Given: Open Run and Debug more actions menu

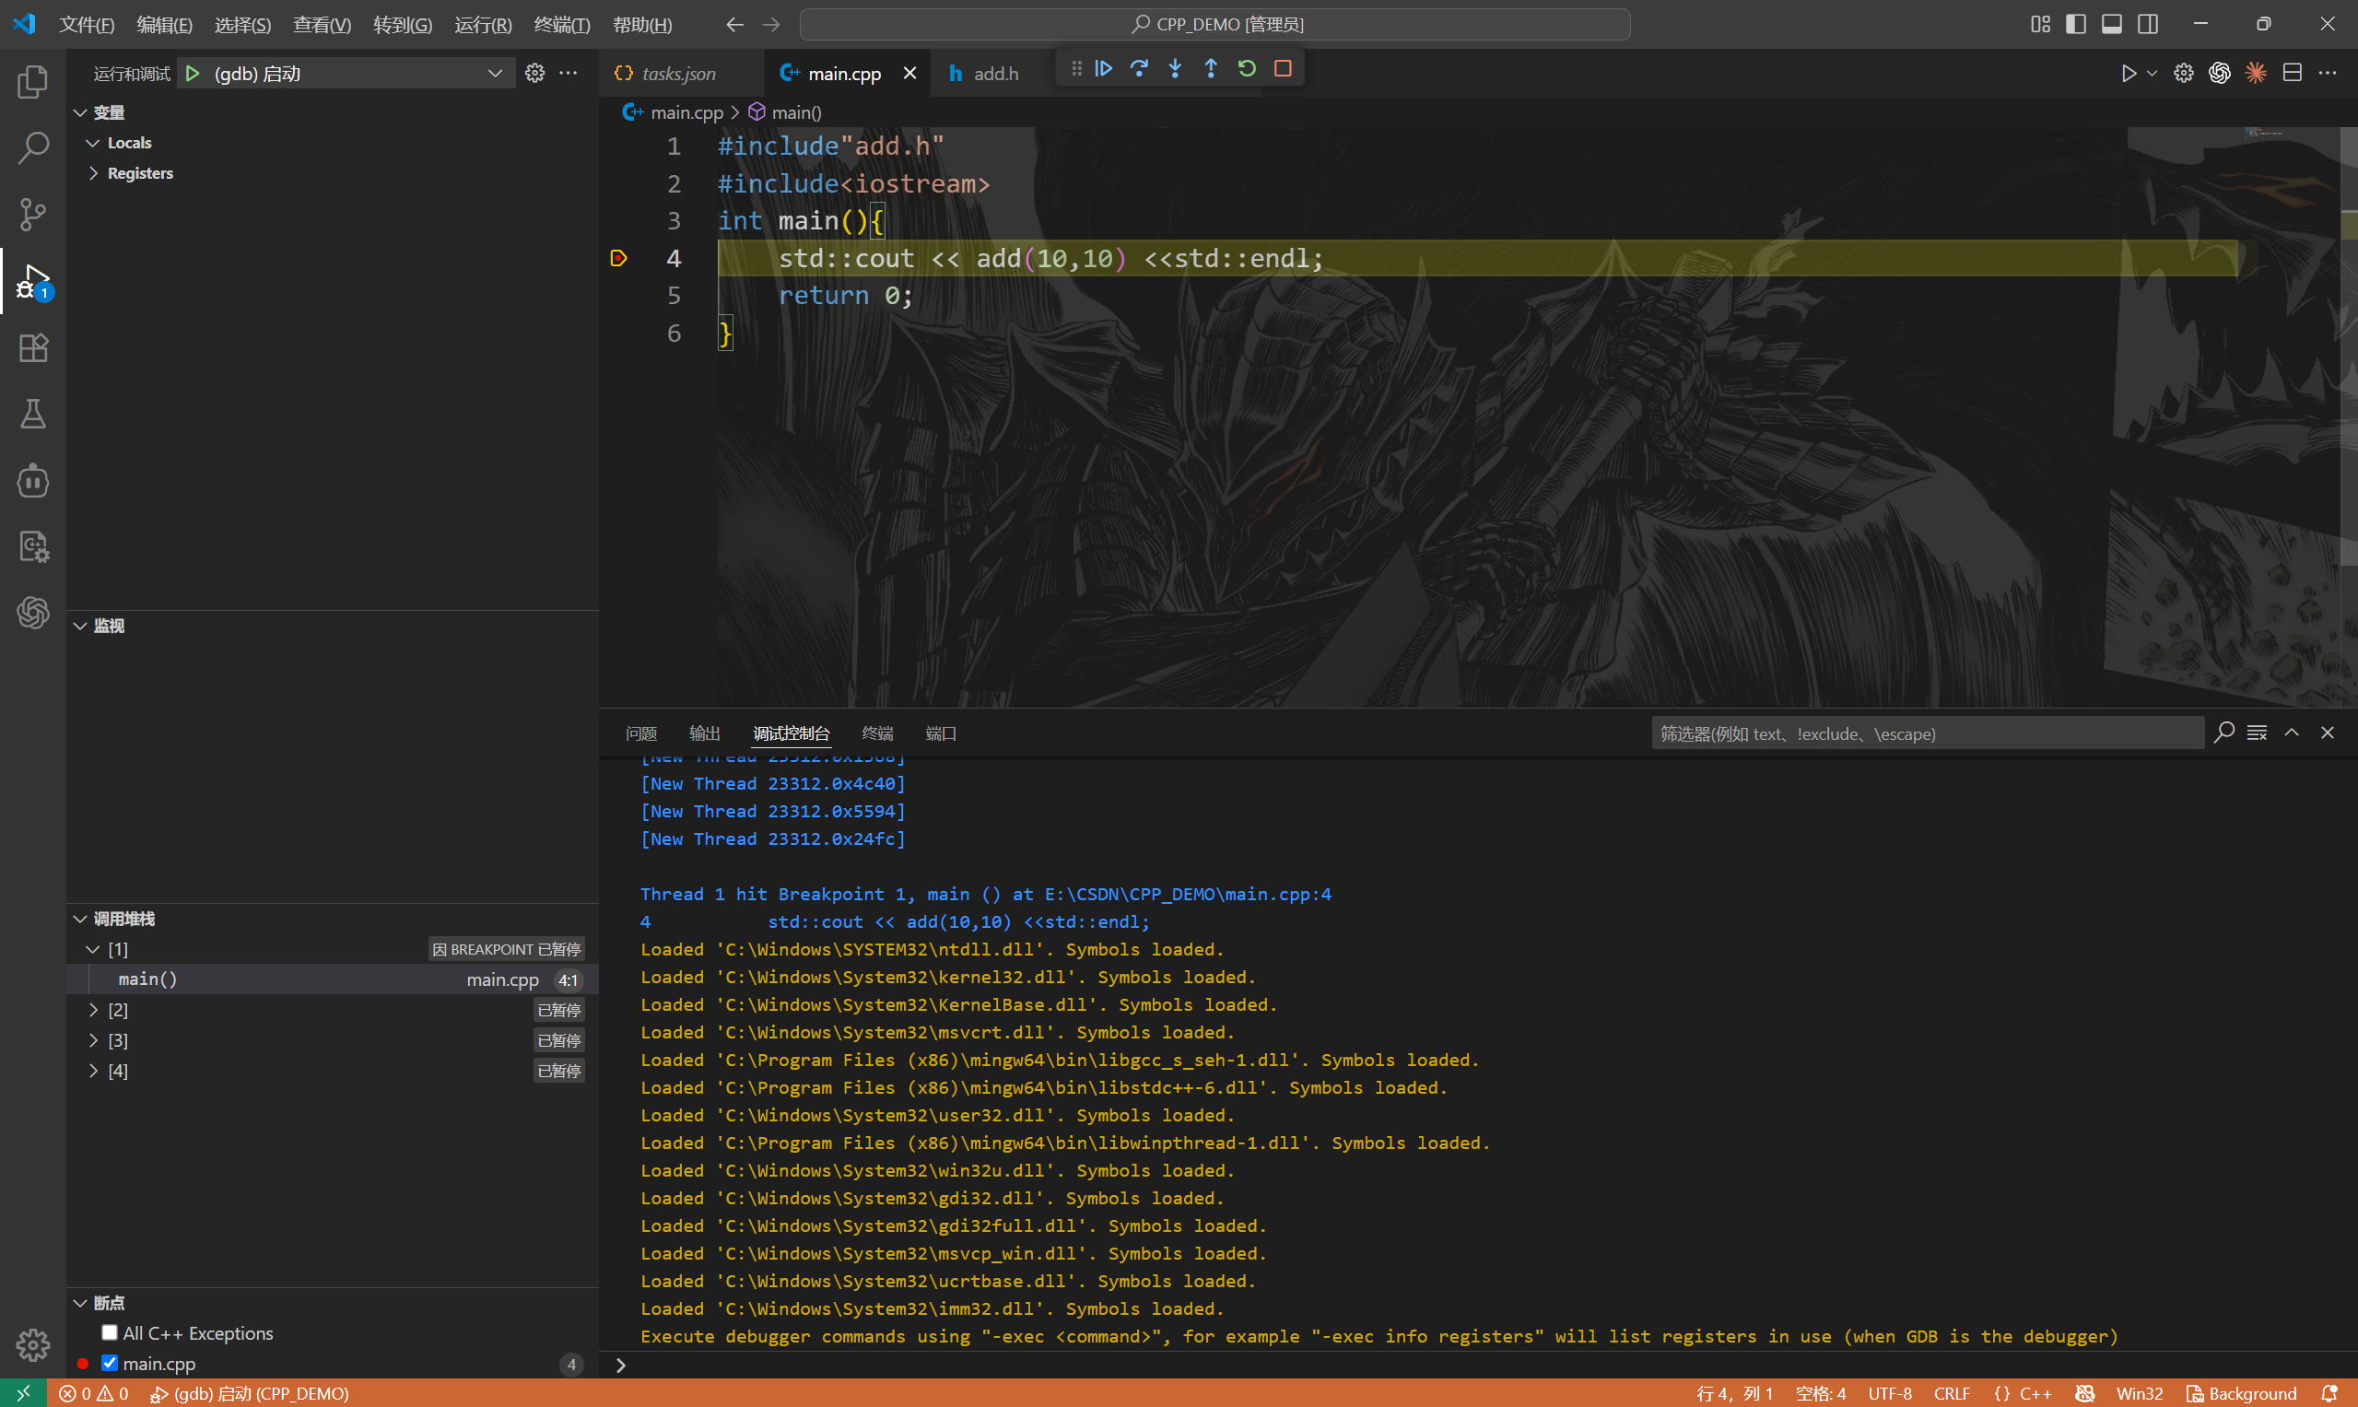Looking at the screenshot, I should click(569, 73).
